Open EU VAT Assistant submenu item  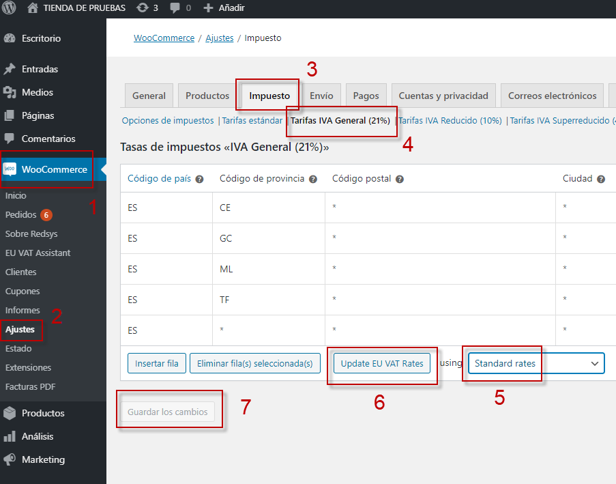(38, 253)
